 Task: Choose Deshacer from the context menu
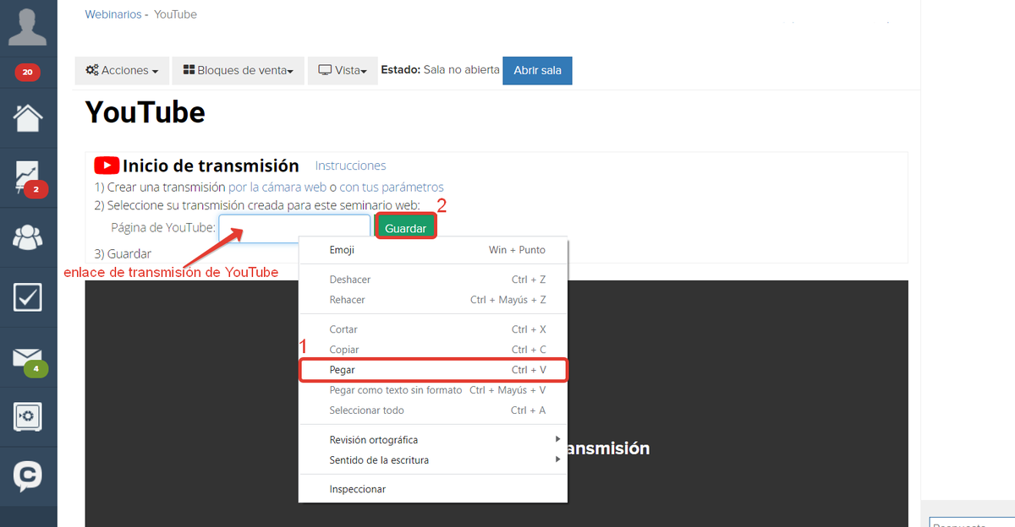pyautogui.click(x=433, y=280)
